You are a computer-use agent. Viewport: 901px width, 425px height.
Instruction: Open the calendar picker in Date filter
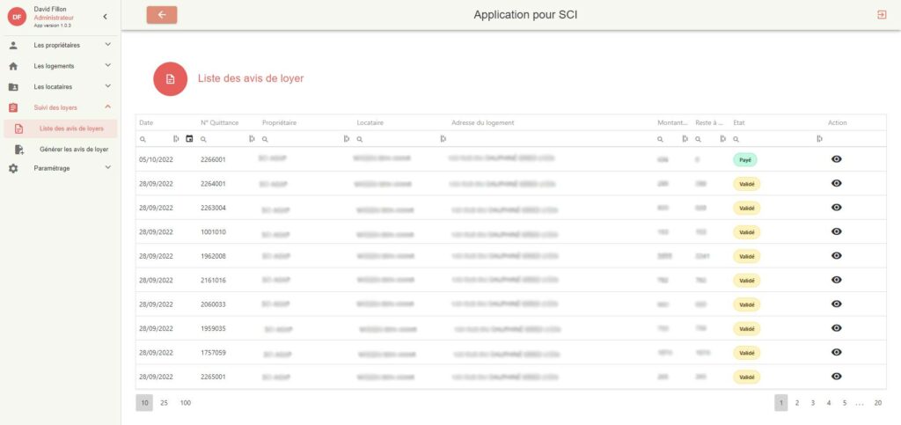click(x=189, y=139)
